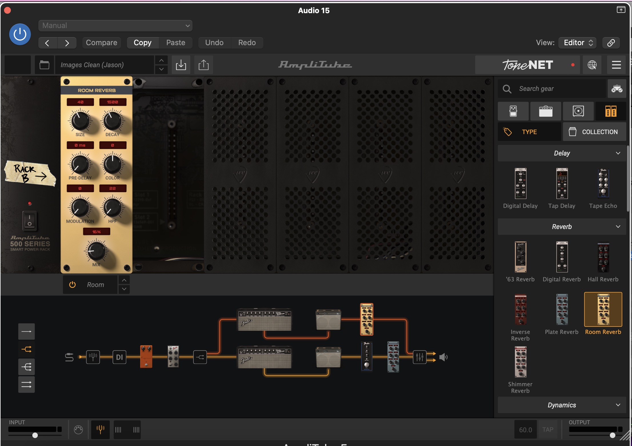The height and width of the screenshot is (446, 632).
Task: Click the TAP tempo button
Action: tap(548, 429)
